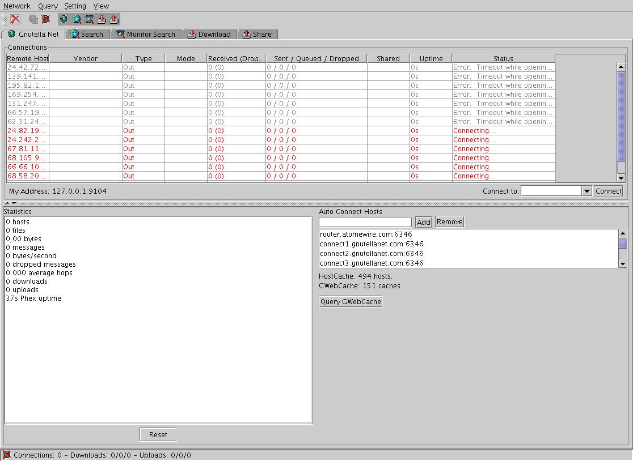Select connection row for host 169.254
This screenshot has height=461, width=633.
click(281, 94)
